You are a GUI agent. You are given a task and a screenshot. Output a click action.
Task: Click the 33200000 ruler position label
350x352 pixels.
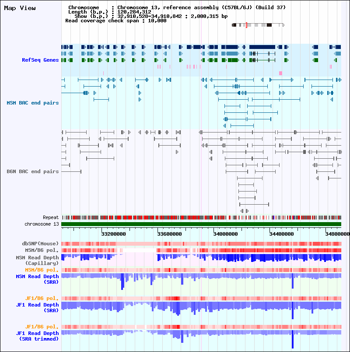pos(113,234)
